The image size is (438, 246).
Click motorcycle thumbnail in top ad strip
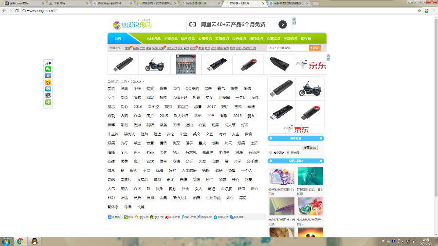(x=154, y=65)
